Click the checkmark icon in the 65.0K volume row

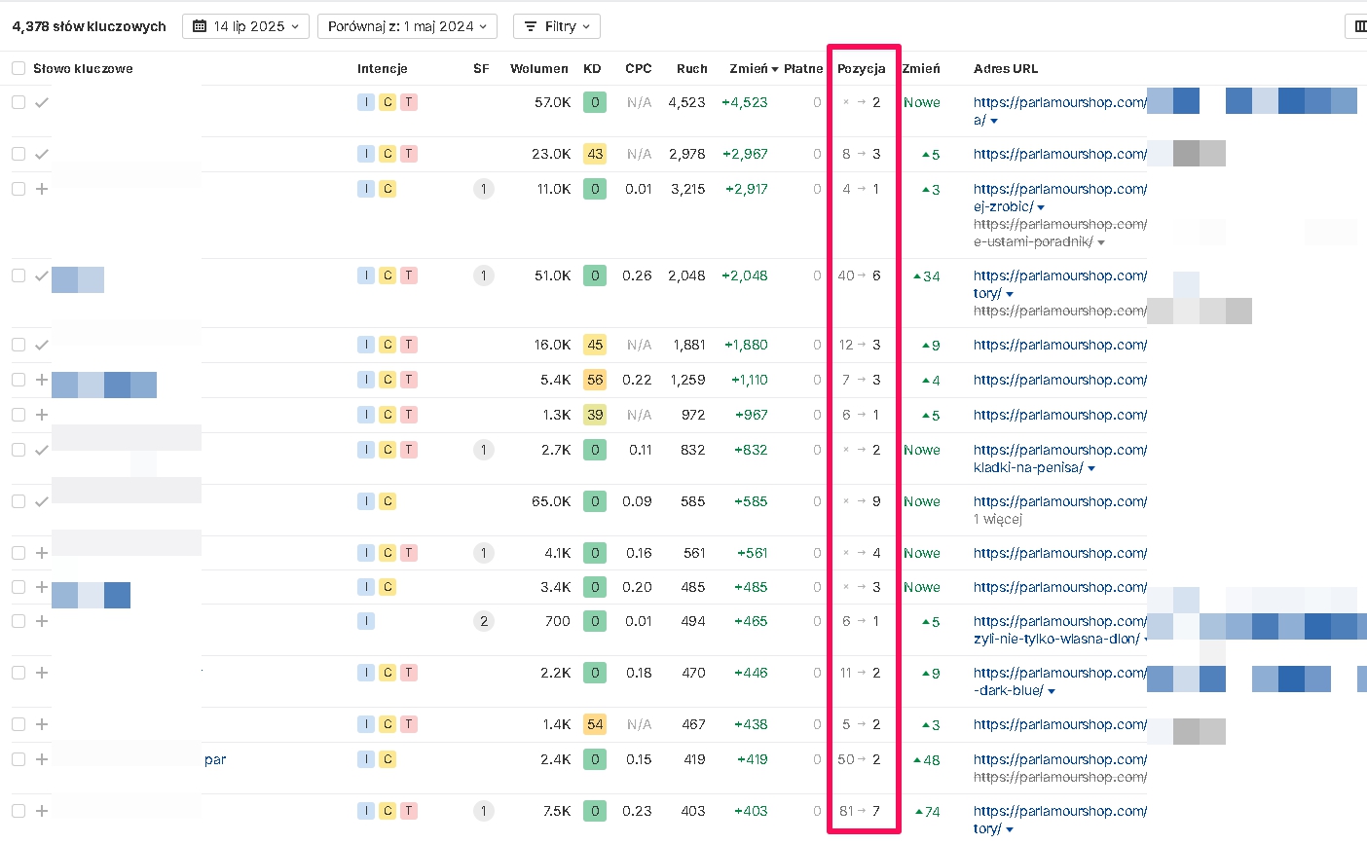click(42, 501)
